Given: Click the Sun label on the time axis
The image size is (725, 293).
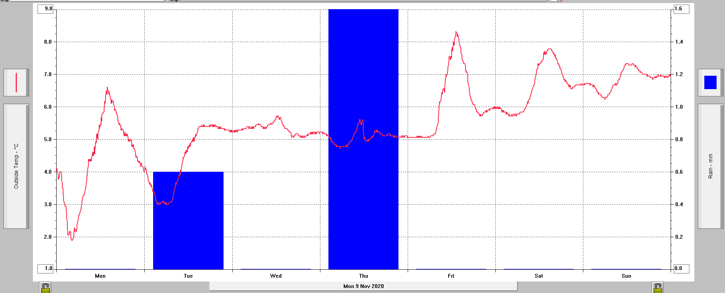Looking at the screenshot, I should pos(626,276).
